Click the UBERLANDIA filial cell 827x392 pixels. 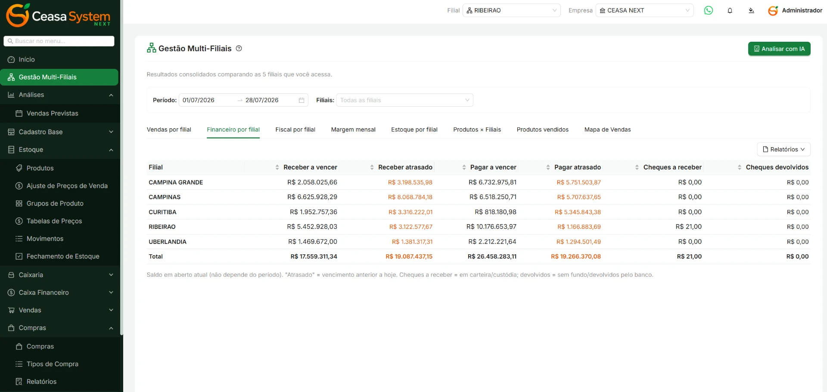coord(168,242)
